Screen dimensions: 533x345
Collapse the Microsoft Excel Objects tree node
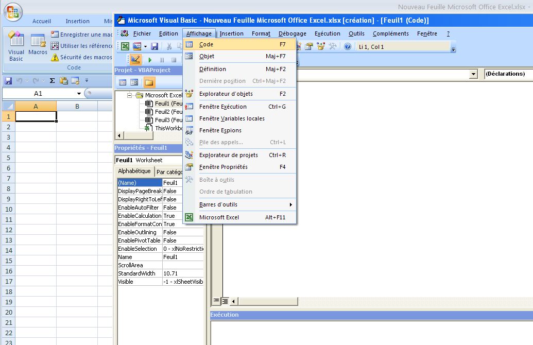[x=129, y=95]
